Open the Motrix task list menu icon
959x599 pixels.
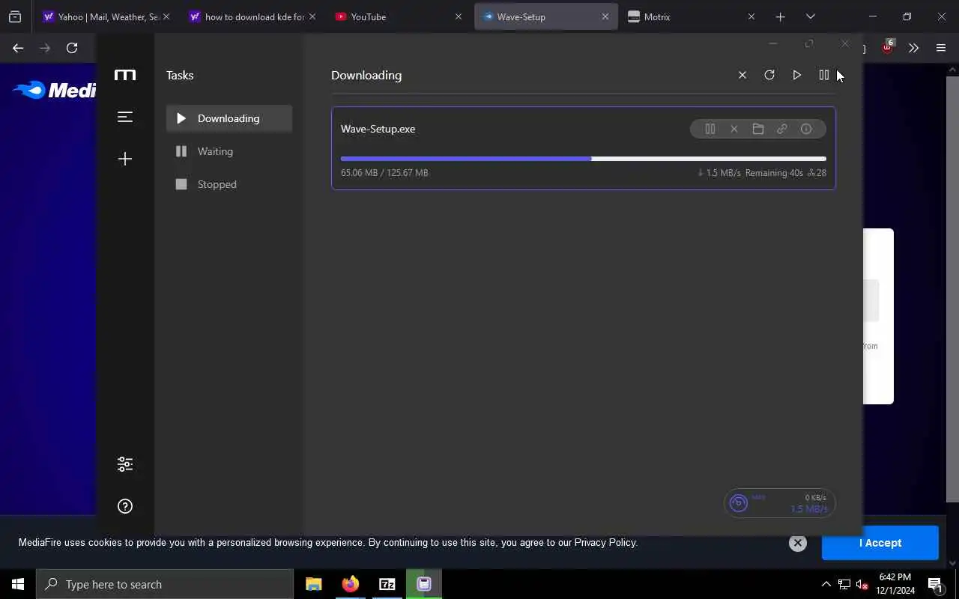(x=125, y=117)
